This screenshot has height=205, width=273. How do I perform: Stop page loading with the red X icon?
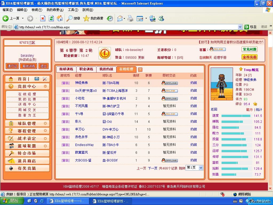[43, 18]
